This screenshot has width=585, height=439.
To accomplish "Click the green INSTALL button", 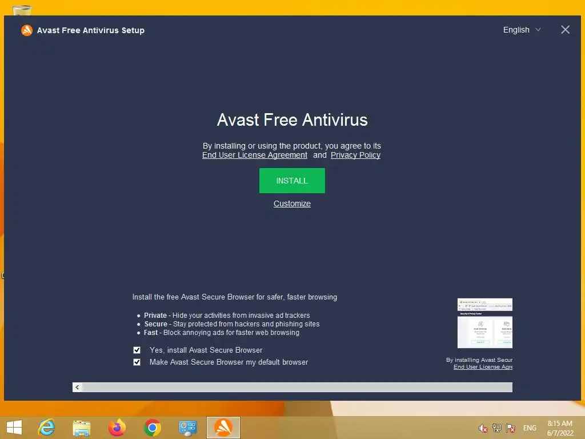I will coord(292,181).
